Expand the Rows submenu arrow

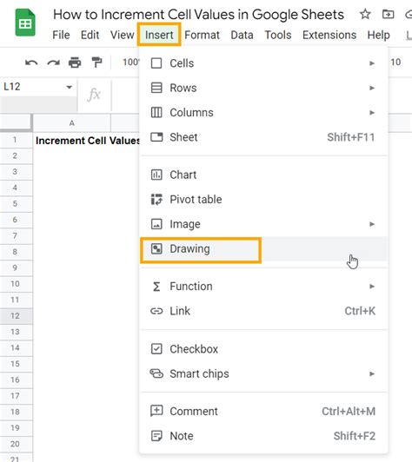(372, 88)
